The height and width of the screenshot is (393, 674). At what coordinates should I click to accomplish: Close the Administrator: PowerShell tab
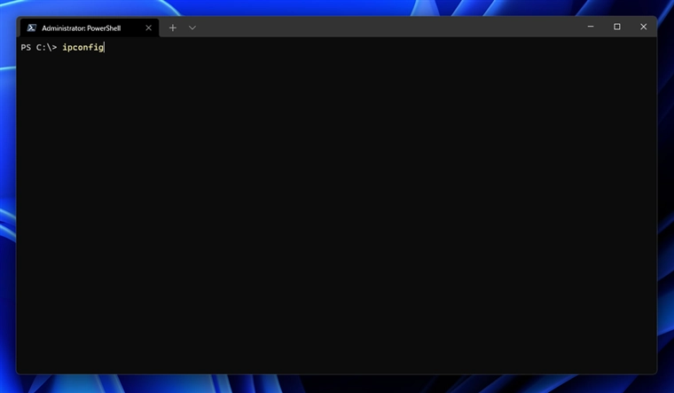point(148,28)
